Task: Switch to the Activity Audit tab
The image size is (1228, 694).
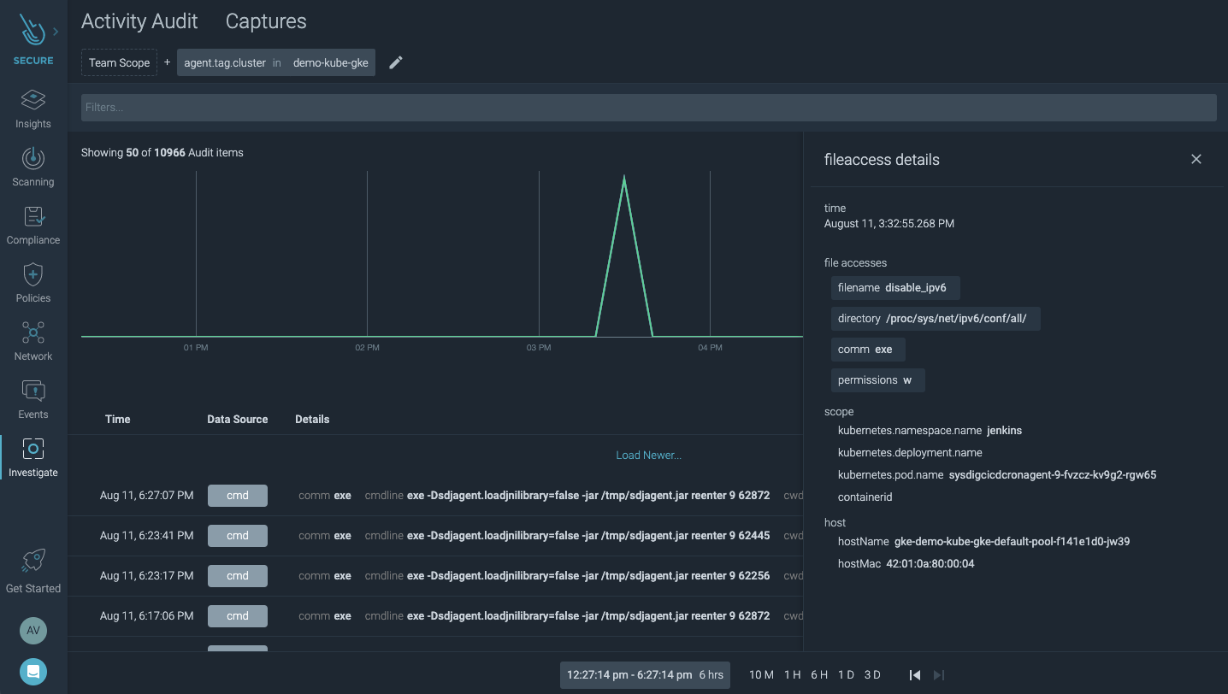Action: coord(139,21)
